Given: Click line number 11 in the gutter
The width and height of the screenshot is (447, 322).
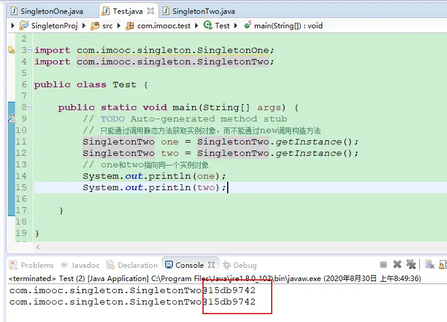Looking at the screenshot, I should point(21,141).
